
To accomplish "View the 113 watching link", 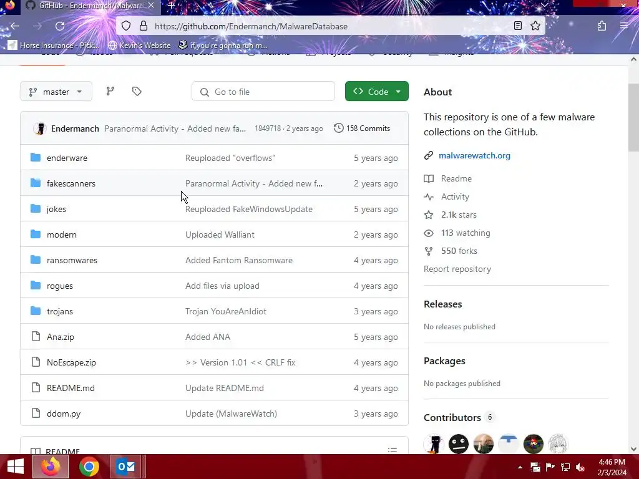I will pyautogui.click(x=466, y=233).
